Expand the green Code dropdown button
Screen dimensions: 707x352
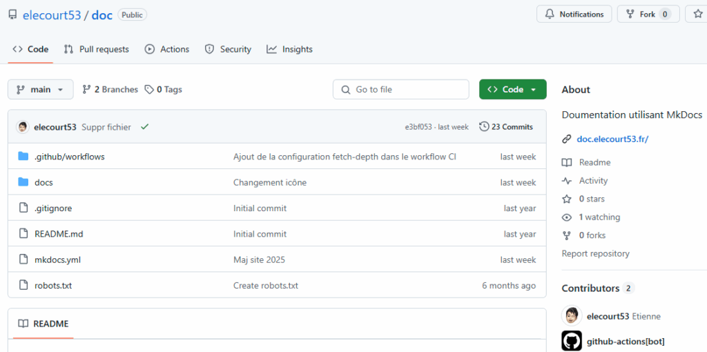click(512, 90)
